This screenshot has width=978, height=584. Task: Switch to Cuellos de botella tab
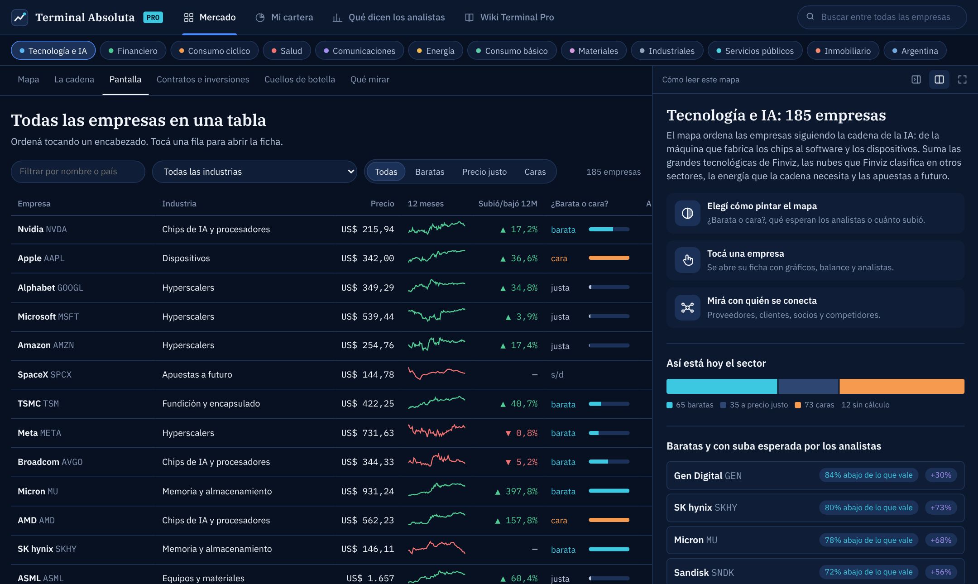pos(300,80)
